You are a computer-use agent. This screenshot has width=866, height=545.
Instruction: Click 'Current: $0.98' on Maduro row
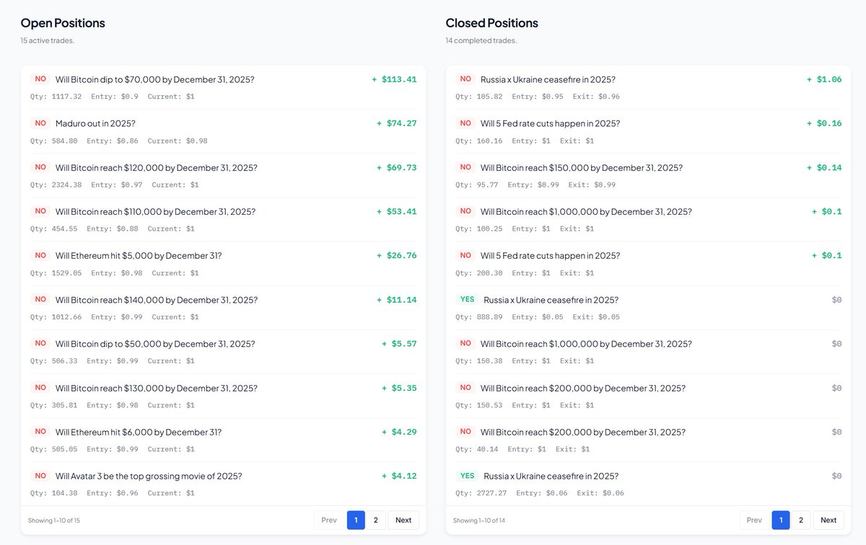(x=178, y=141)
